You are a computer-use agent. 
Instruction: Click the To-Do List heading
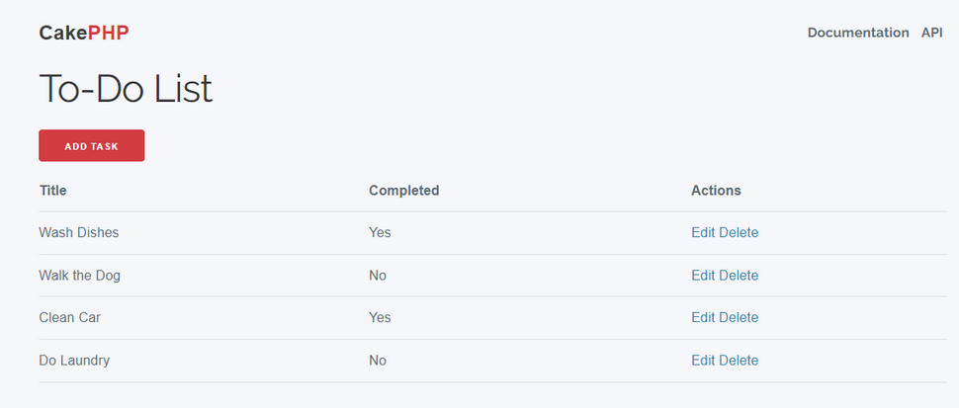[126, 89]
